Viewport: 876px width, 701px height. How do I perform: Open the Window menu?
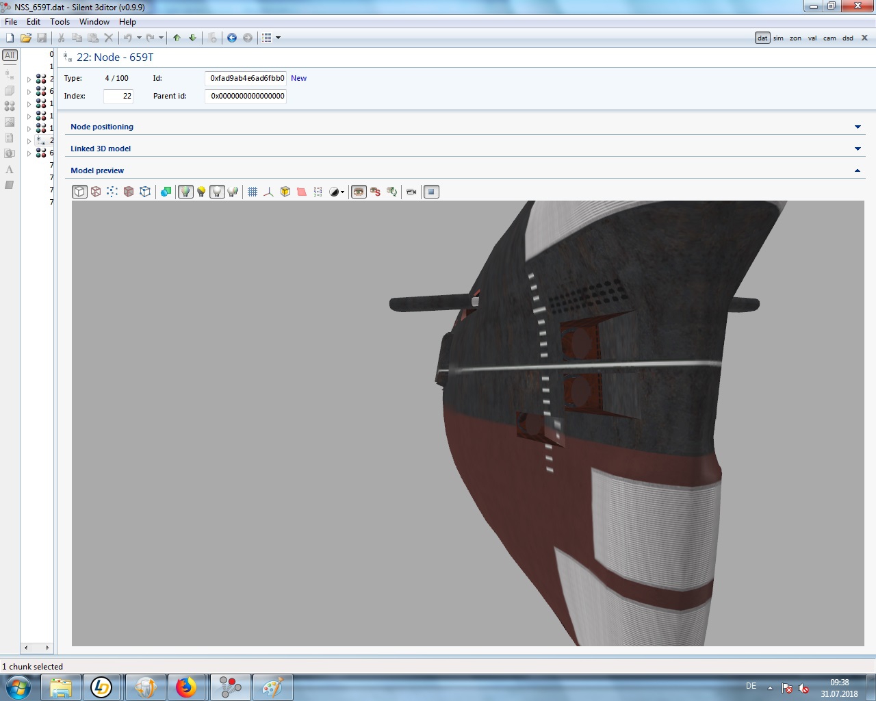tap(94, 22)
